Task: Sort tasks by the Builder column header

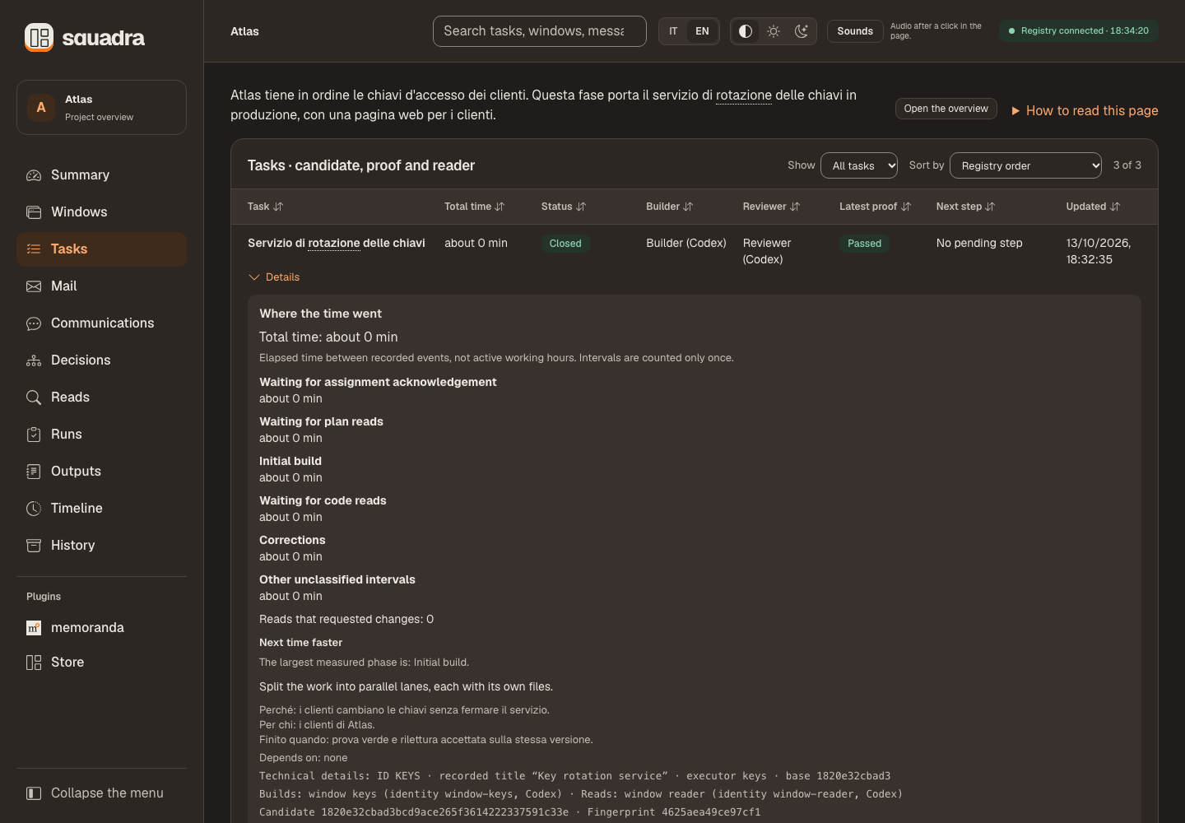Action: (670, 207)
